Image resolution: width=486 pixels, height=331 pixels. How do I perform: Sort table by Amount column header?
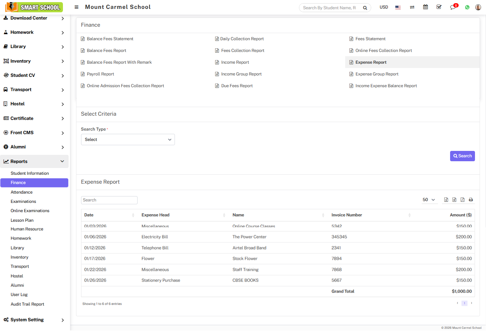(x=460, y=215)
